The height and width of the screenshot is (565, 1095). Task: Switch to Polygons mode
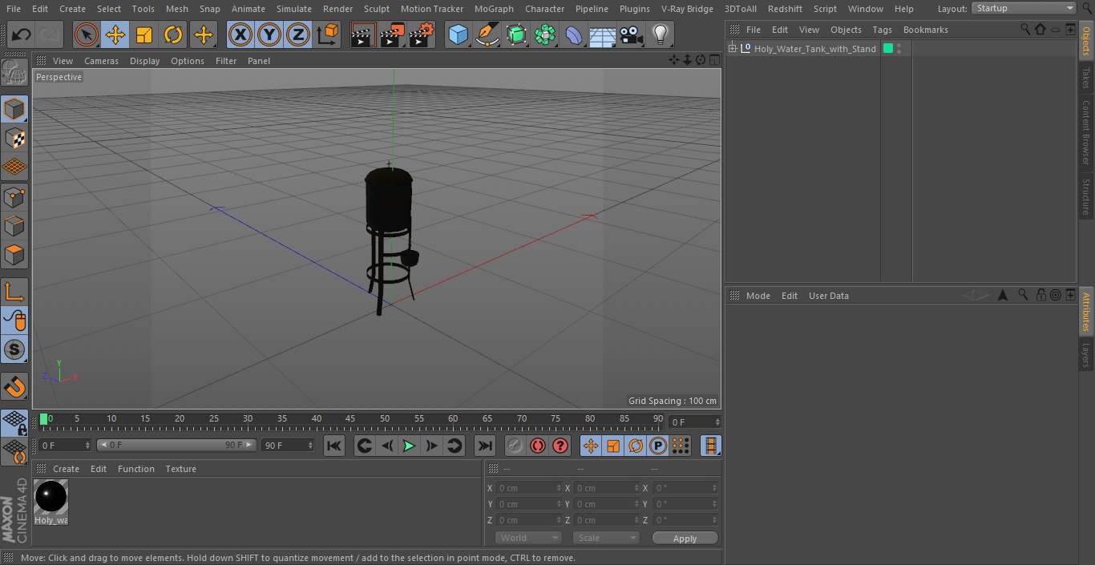click(14, 255)
